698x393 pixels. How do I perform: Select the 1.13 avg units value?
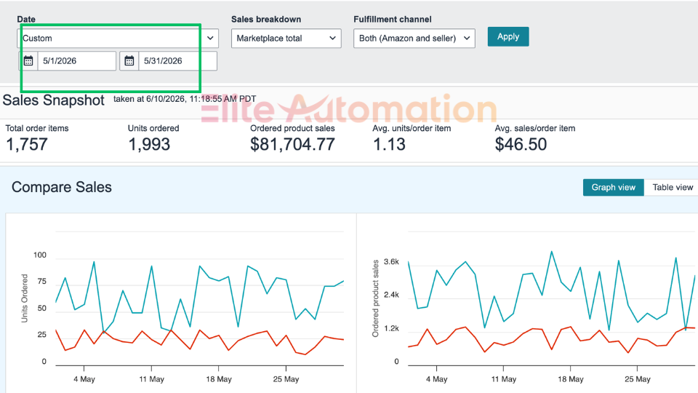(390, 144)
